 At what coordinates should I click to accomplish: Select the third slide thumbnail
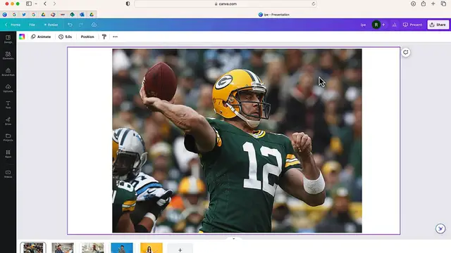92,248
